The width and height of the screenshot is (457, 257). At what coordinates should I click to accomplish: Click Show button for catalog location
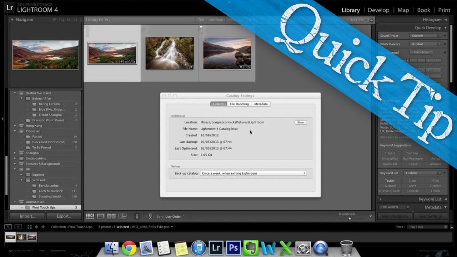pos(301,122)
